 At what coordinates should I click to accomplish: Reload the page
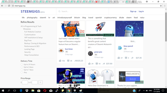pyautogui.click(x=9, y=6)
